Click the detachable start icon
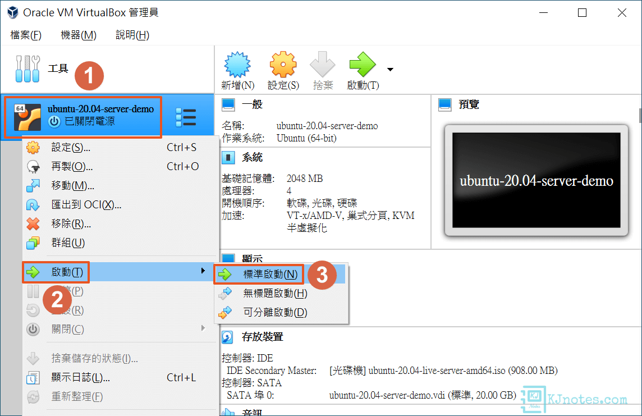 click(225, 312)
